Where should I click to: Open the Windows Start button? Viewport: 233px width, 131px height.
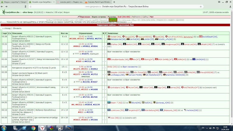pos(4,128)
